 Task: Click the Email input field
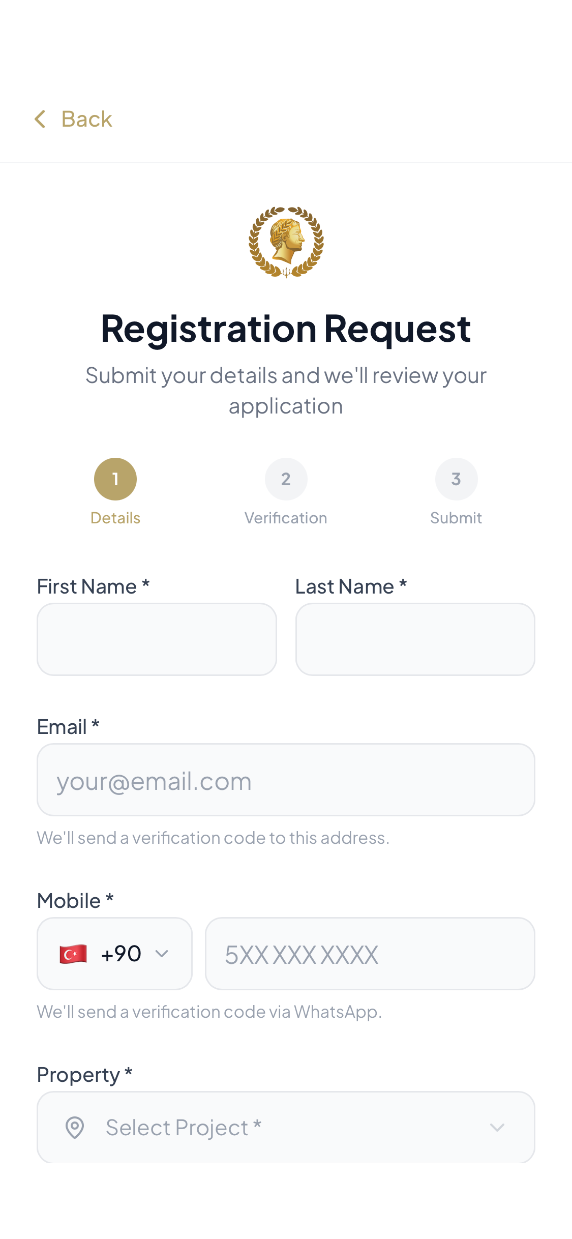[x=286, y=780]
